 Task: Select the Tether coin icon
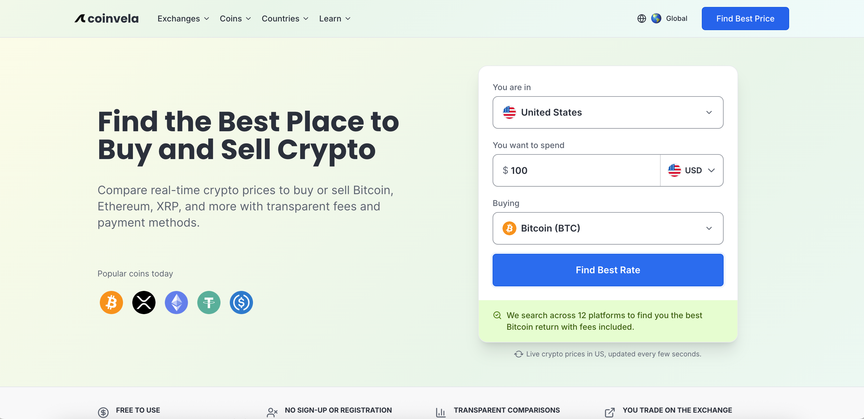pos(209,303)
